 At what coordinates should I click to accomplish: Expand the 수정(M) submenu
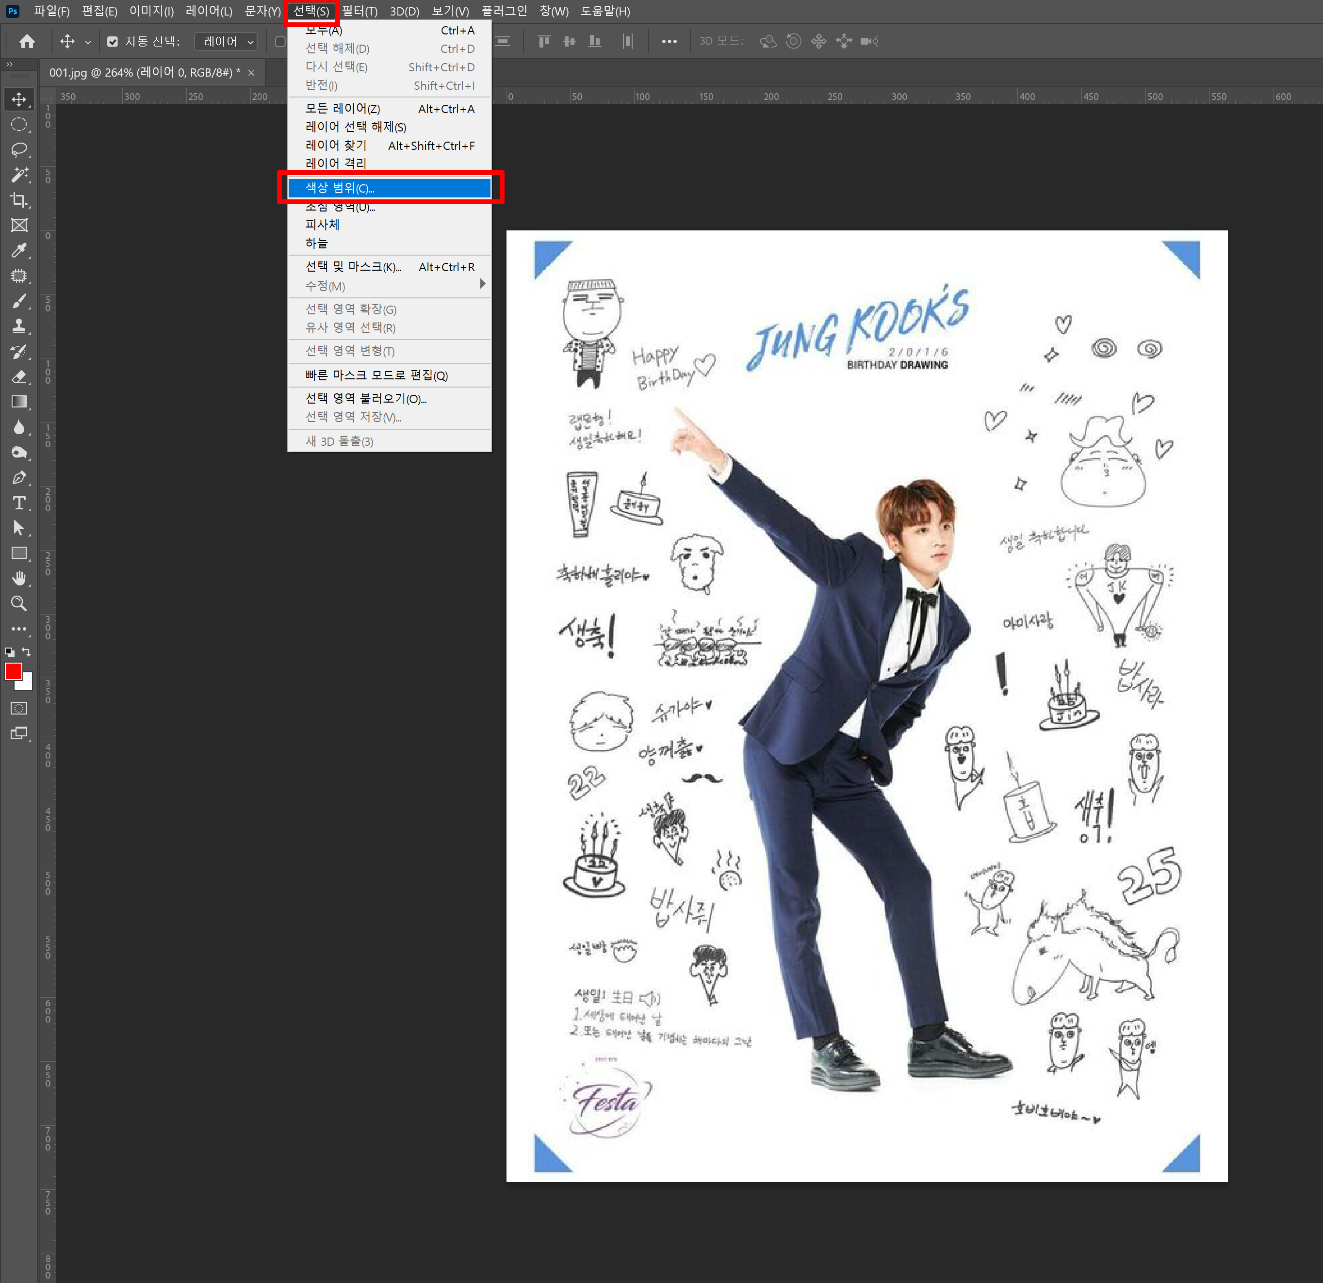point(389,286)
